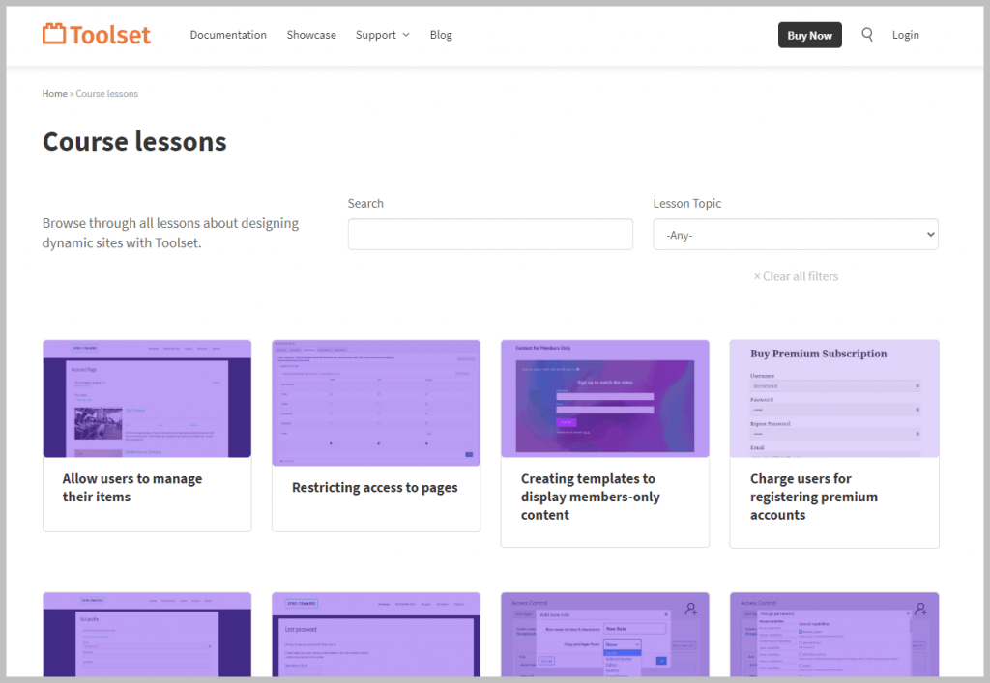The width and height of the screenshot is (990, 683).
Task: Click Clear all filters
Action: pyautogui.click(x=796, y=276)
